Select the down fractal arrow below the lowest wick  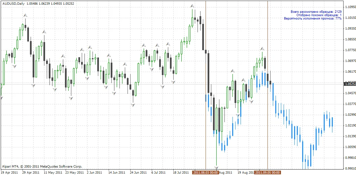pyautogui.click(x=216, y=168)
